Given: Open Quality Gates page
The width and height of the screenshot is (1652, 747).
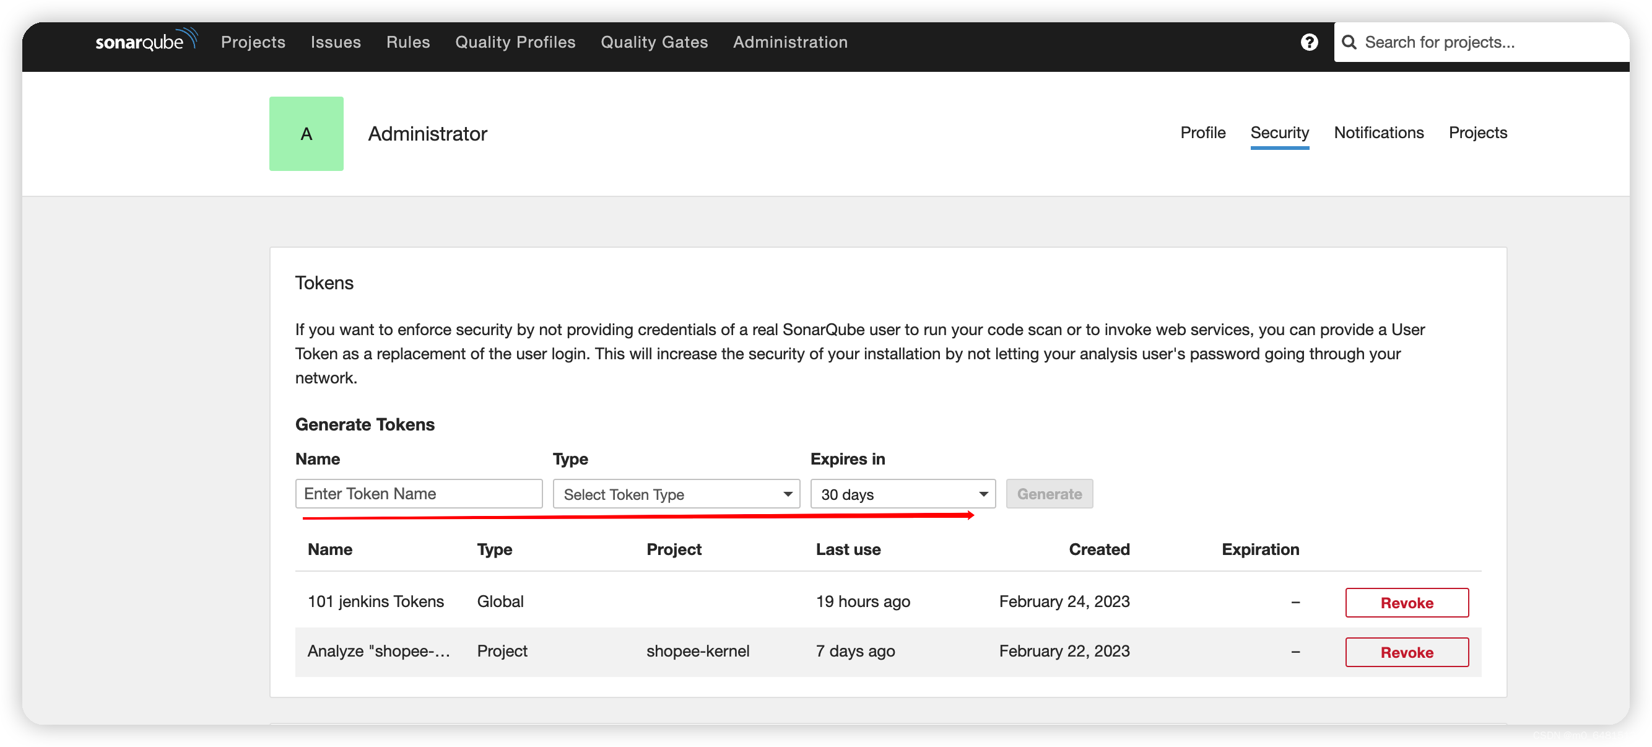Looking at the screenshot, I should pyautogui.click(x=653, y=42).
